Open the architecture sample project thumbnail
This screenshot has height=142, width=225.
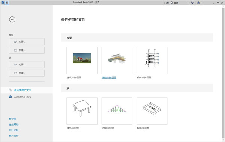tap(82, 61)
